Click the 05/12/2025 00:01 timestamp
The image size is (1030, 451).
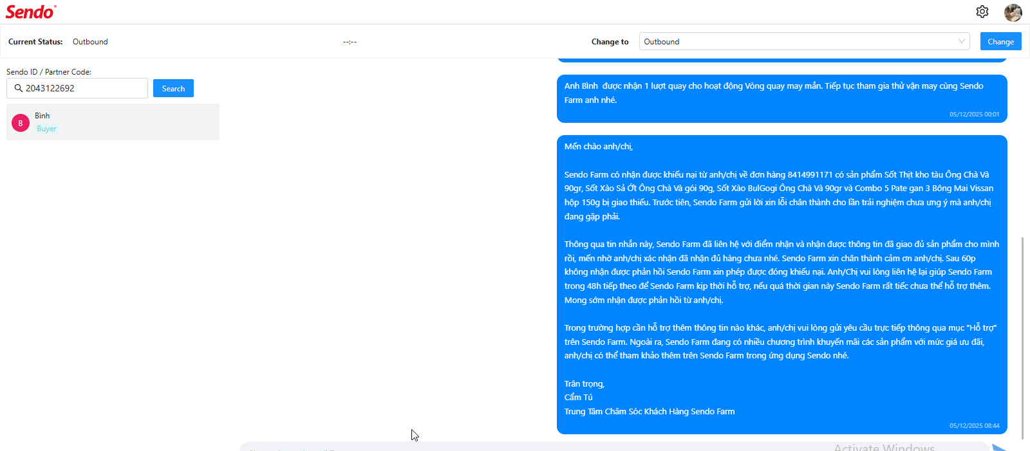[974, 115]
